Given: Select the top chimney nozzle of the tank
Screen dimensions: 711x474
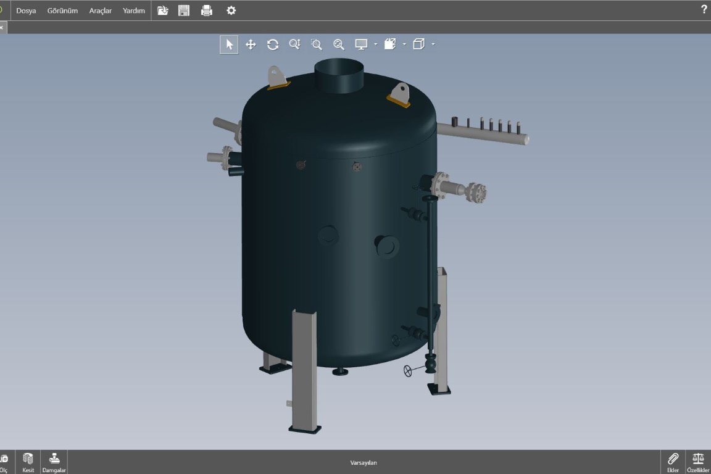Looking at the screenshot, I should tap(339, 75).
